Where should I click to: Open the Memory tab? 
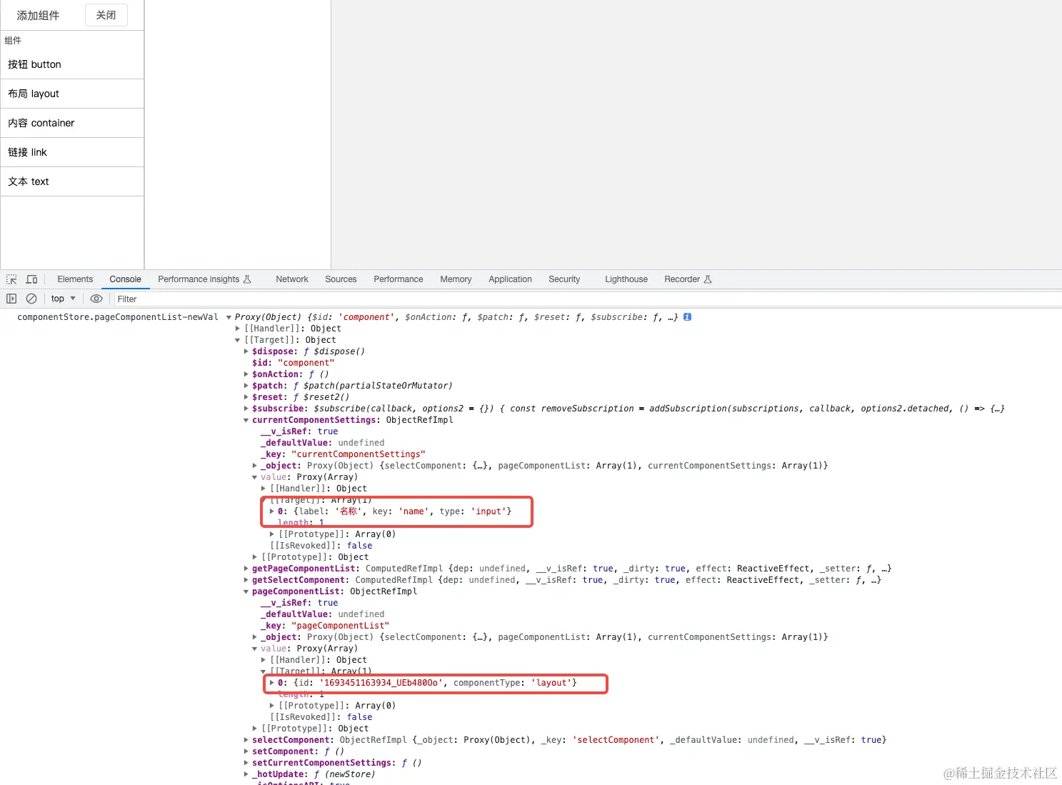(x=456, y=279)
